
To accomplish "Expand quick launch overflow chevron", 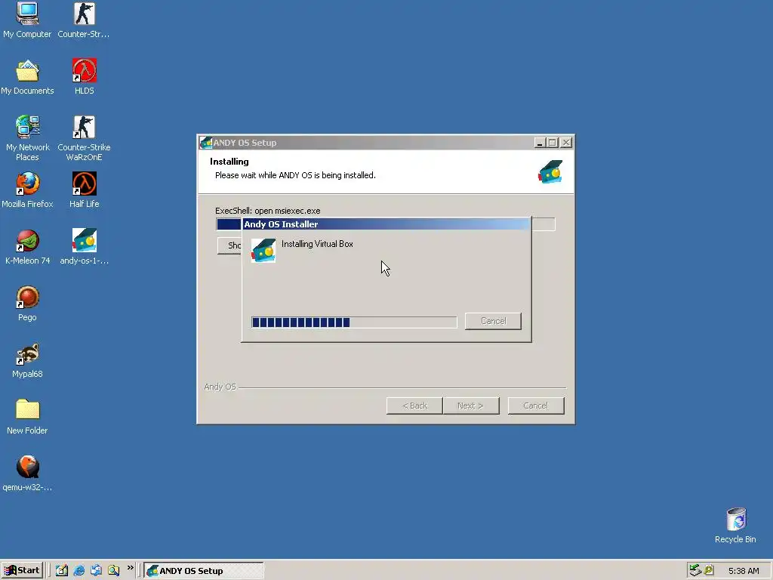I will click(x=130, y=568).
